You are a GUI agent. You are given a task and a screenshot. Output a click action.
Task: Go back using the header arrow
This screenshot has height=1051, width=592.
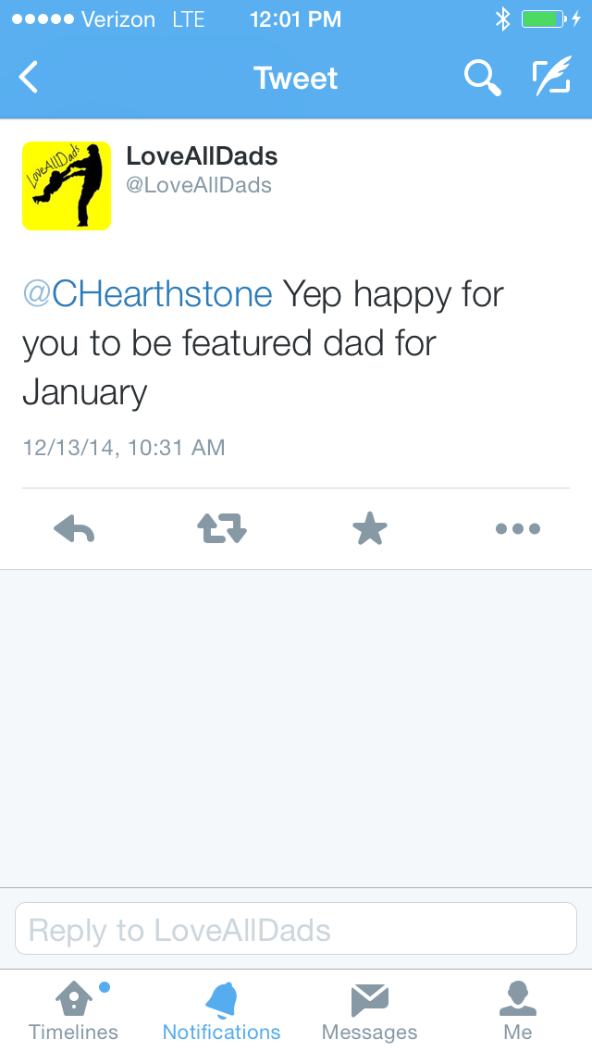pyautogui.click(x=29, y=78)
